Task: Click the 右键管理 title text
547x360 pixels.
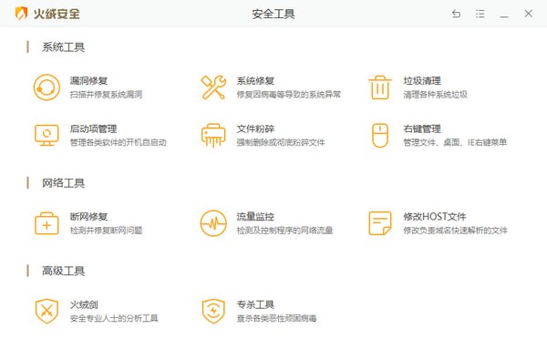Action: click(422, 129)
